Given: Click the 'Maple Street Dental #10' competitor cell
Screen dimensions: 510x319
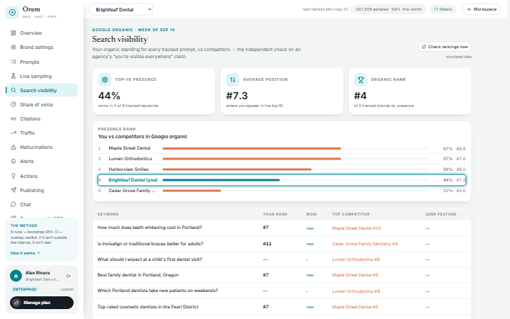Looking at the screenshot, I should (x=356, y=228).
